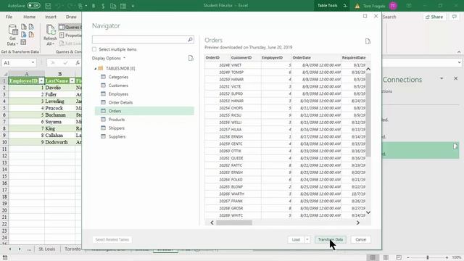Select the Customers table
The width and height of the screenshot is (464, 261).
[118, 86]
